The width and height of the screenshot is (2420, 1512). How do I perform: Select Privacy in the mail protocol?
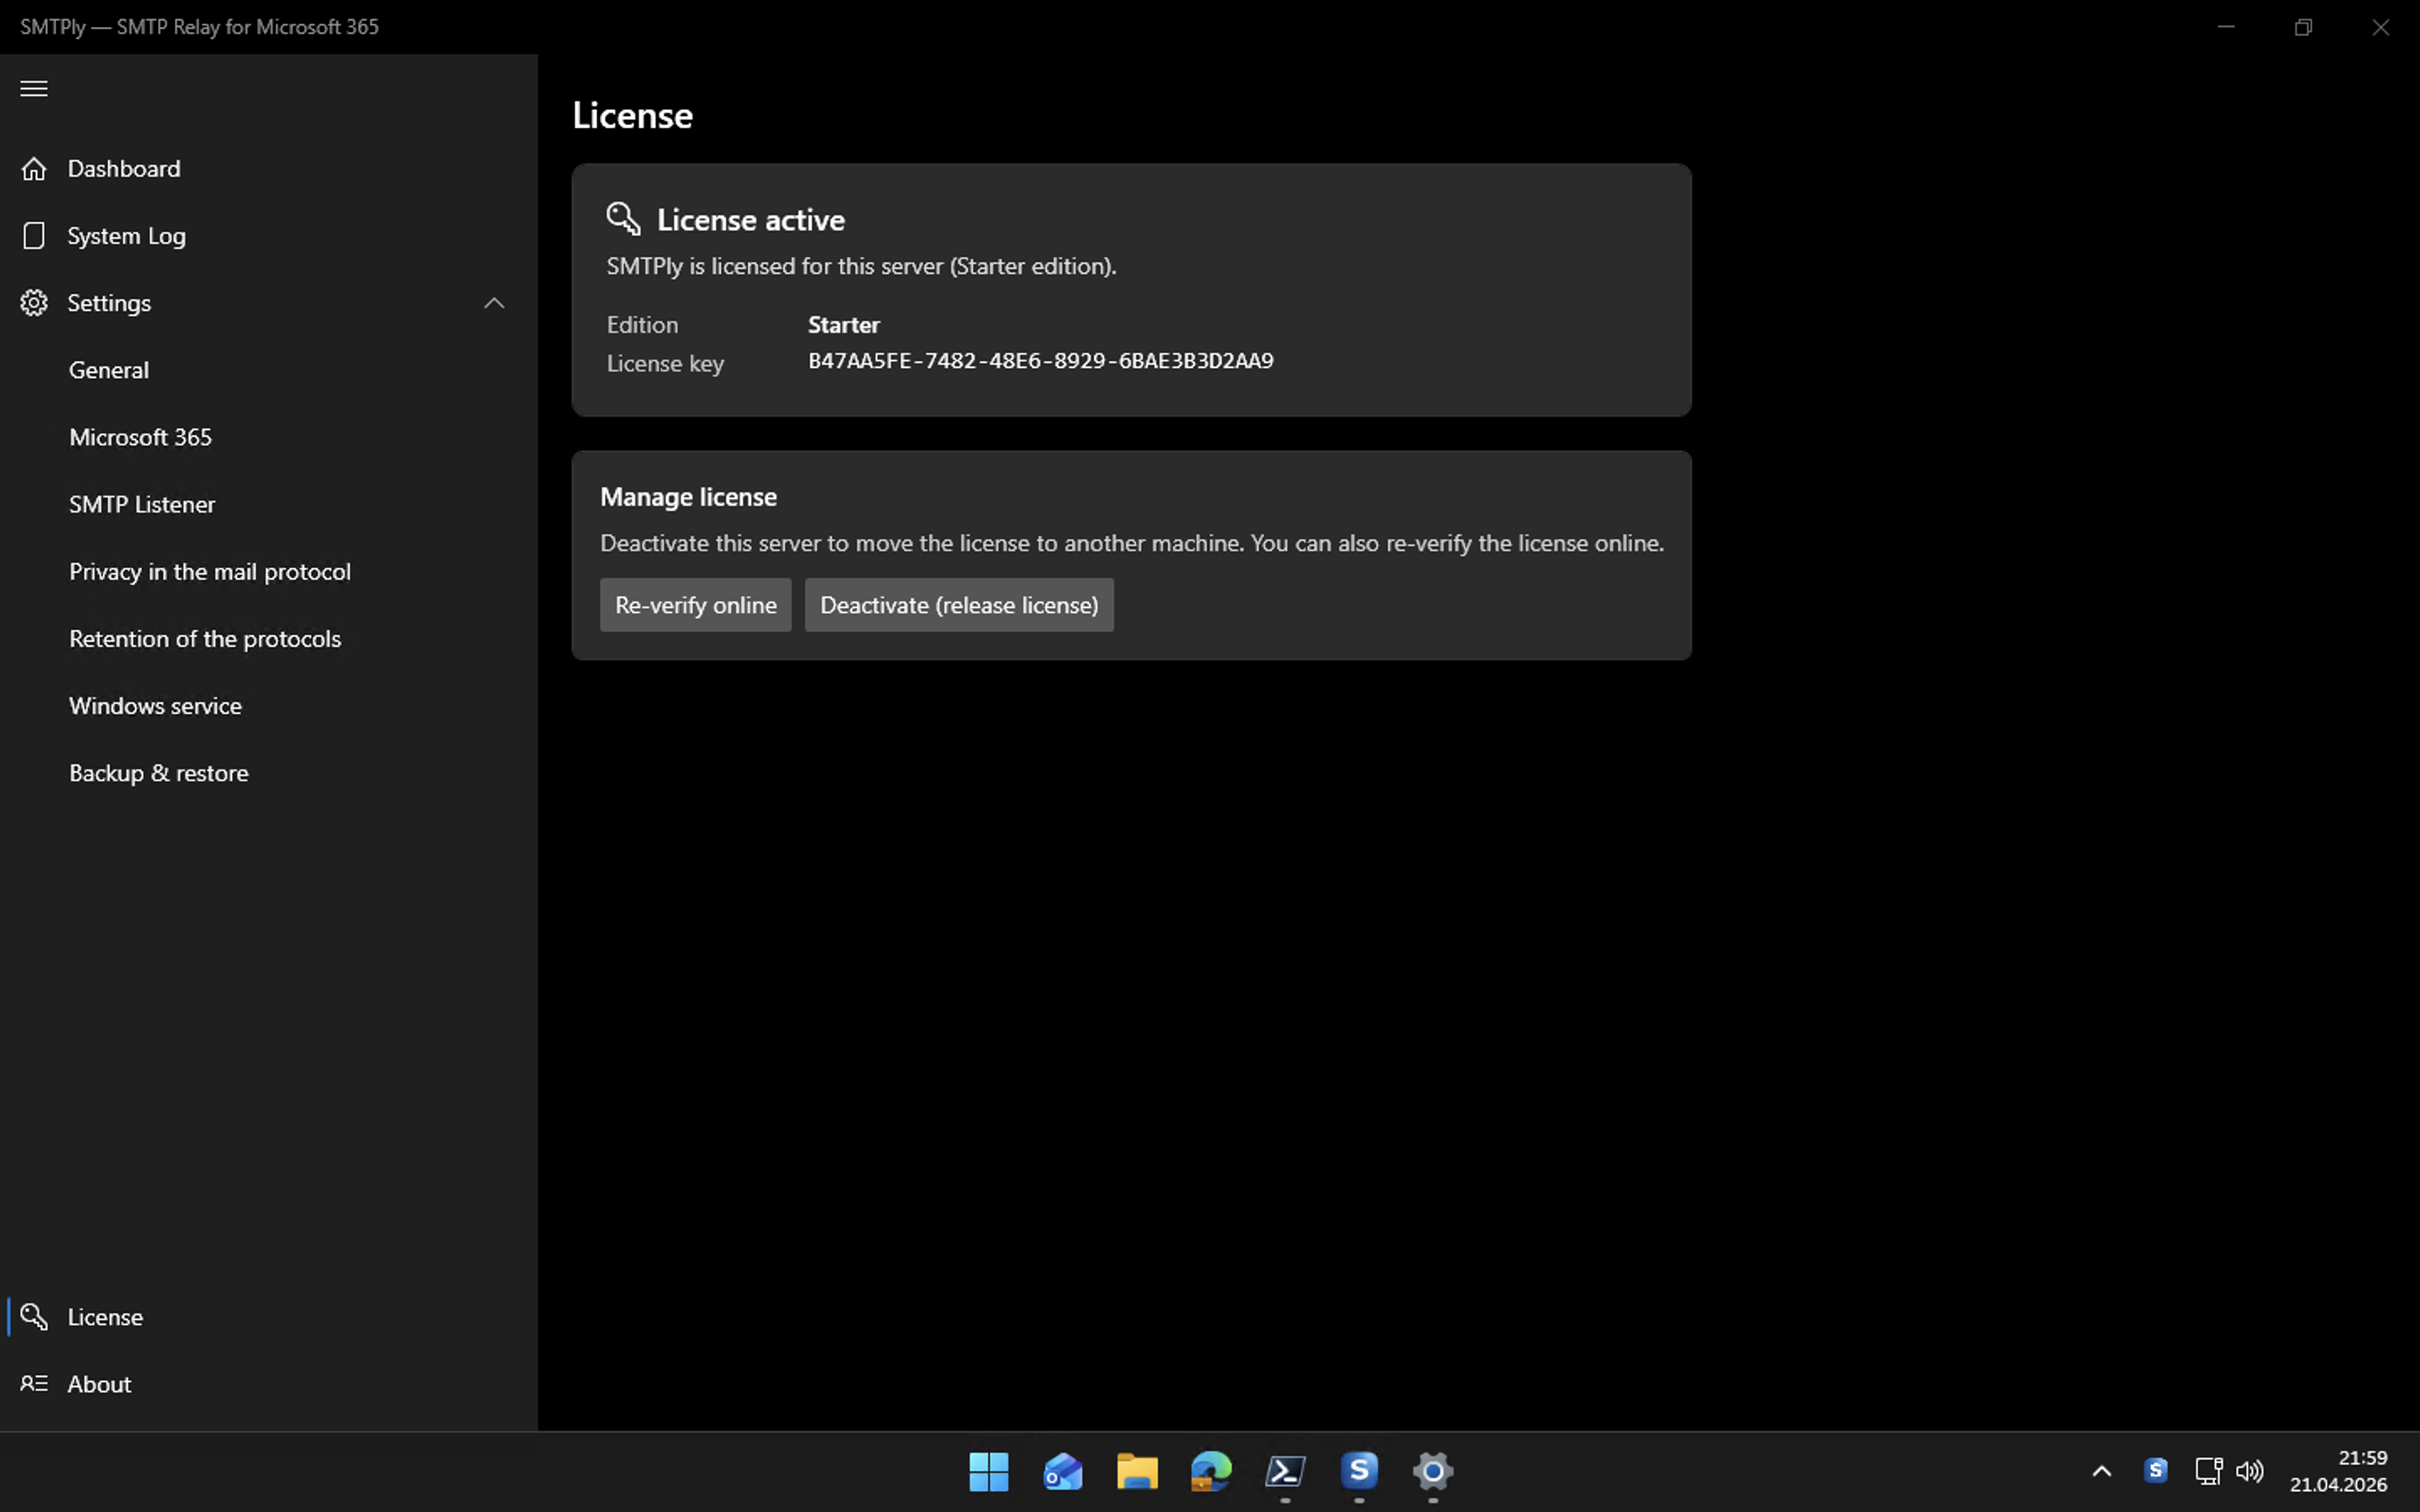(210, 571)
